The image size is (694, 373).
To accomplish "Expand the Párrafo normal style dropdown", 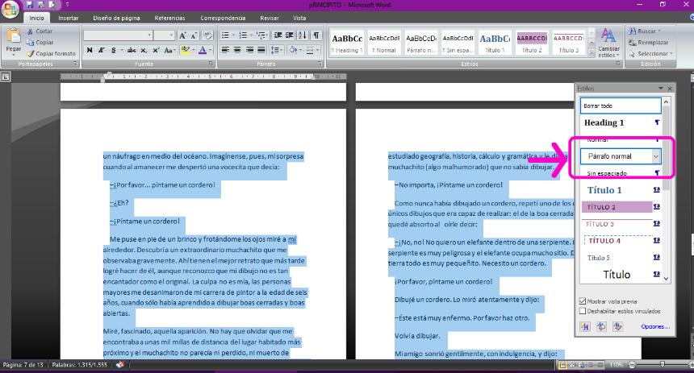I will (655, 156).
